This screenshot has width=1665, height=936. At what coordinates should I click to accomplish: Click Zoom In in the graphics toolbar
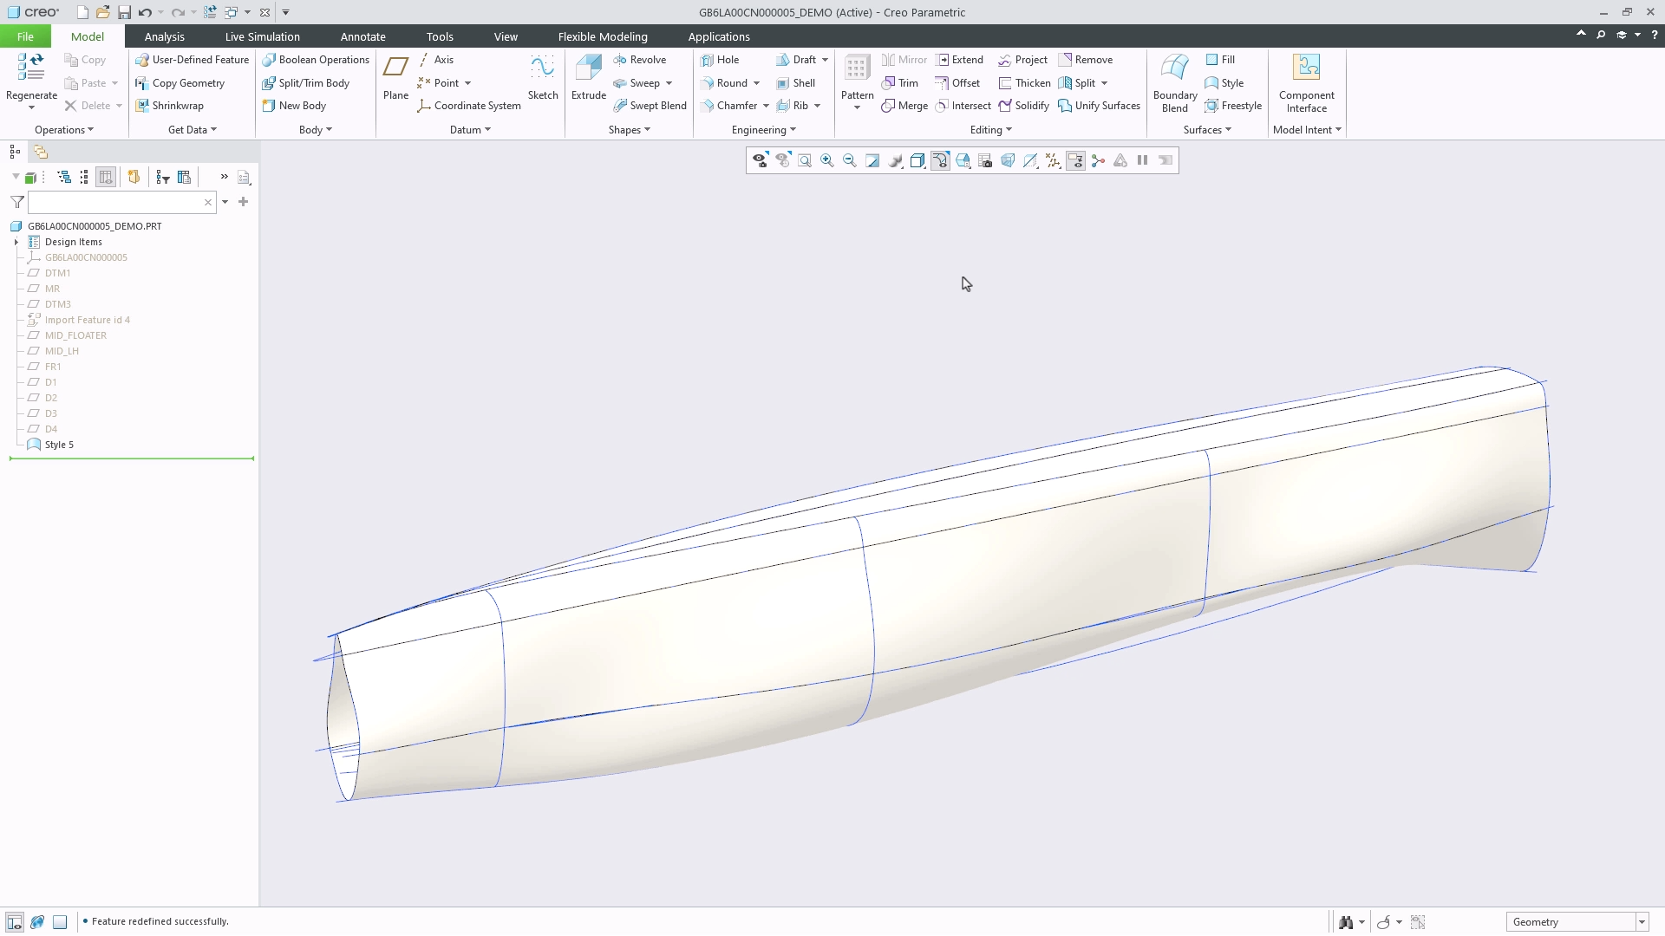click(x=827, y=160)
